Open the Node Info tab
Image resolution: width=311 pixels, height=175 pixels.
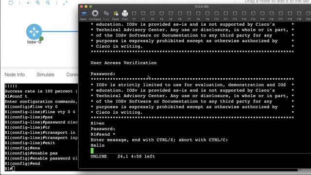(x=15, y=74)
